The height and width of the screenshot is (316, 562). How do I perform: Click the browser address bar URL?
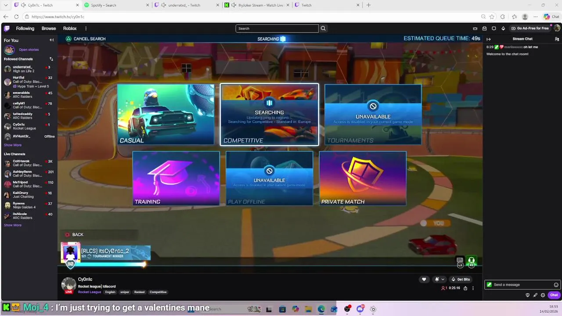(x=58, y=17)
